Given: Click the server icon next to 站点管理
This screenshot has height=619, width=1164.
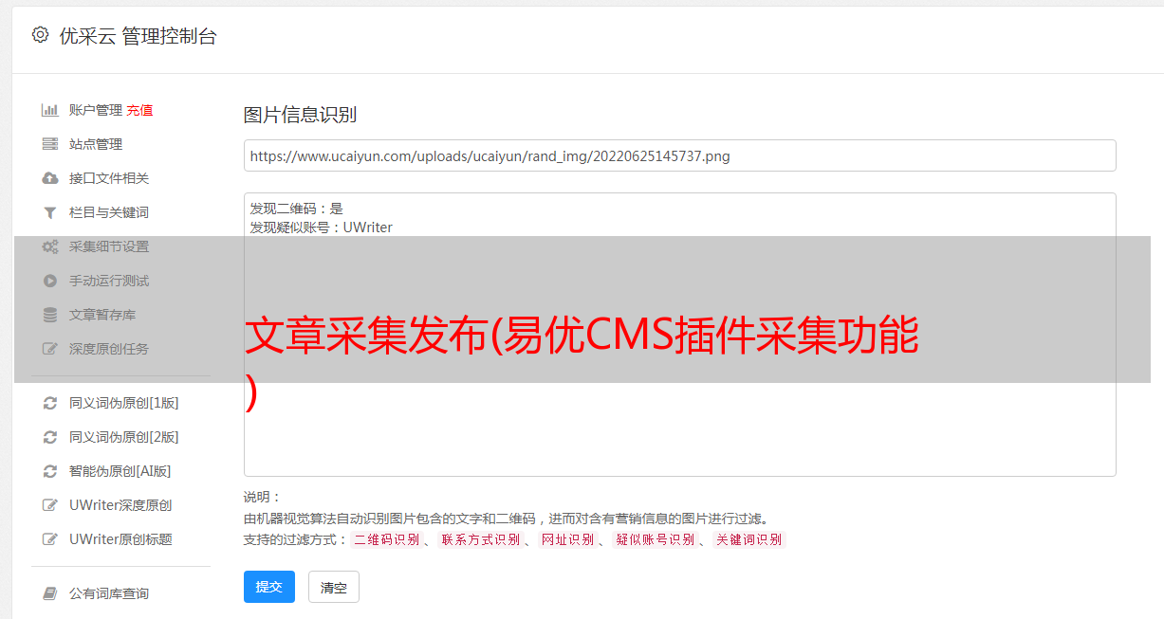Looking at the screenshot, I should point(50,144).
